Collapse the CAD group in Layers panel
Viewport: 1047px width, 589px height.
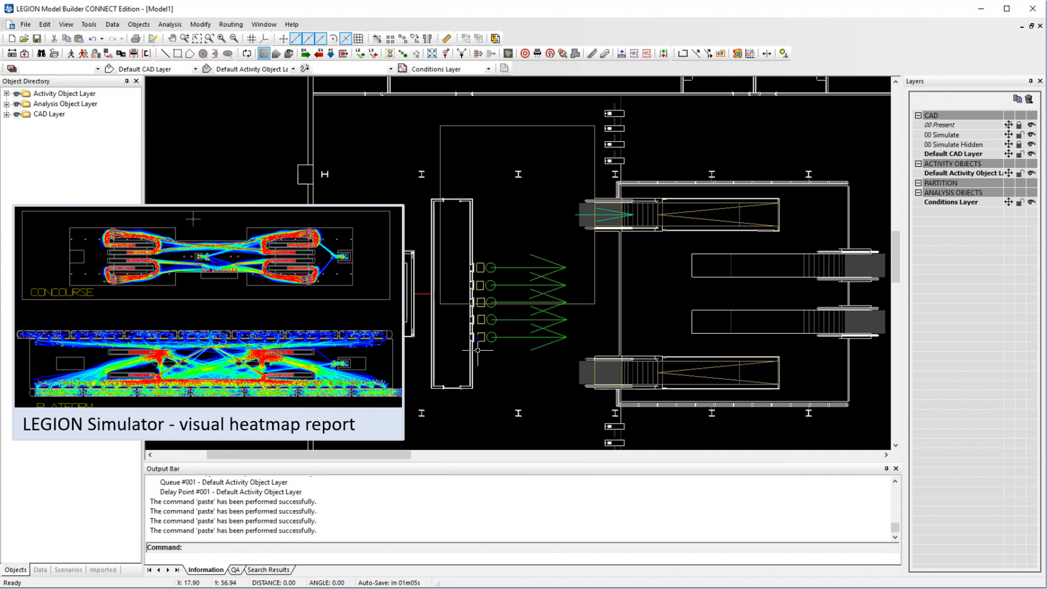tap(918, 116)
